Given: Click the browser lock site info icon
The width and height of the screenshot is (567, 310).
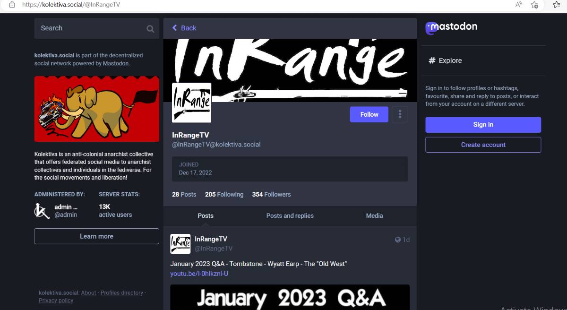Looking at the screenshot, I should (x=12, y=5).
